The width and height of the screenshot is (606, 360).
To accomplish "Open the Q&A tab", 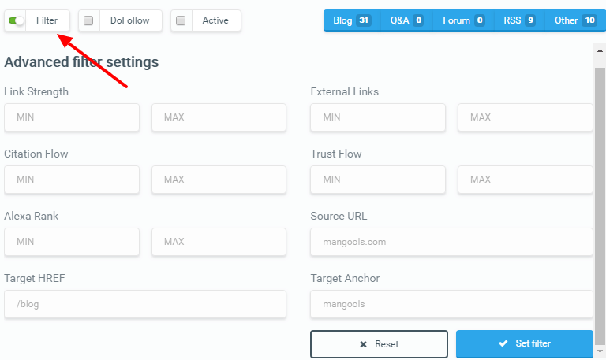I will [406, 20].
